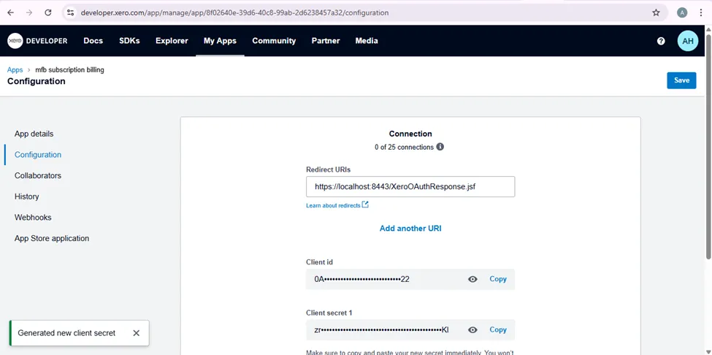
Task: Go to Explorer in the top navigation
Action: coord(172,41)
